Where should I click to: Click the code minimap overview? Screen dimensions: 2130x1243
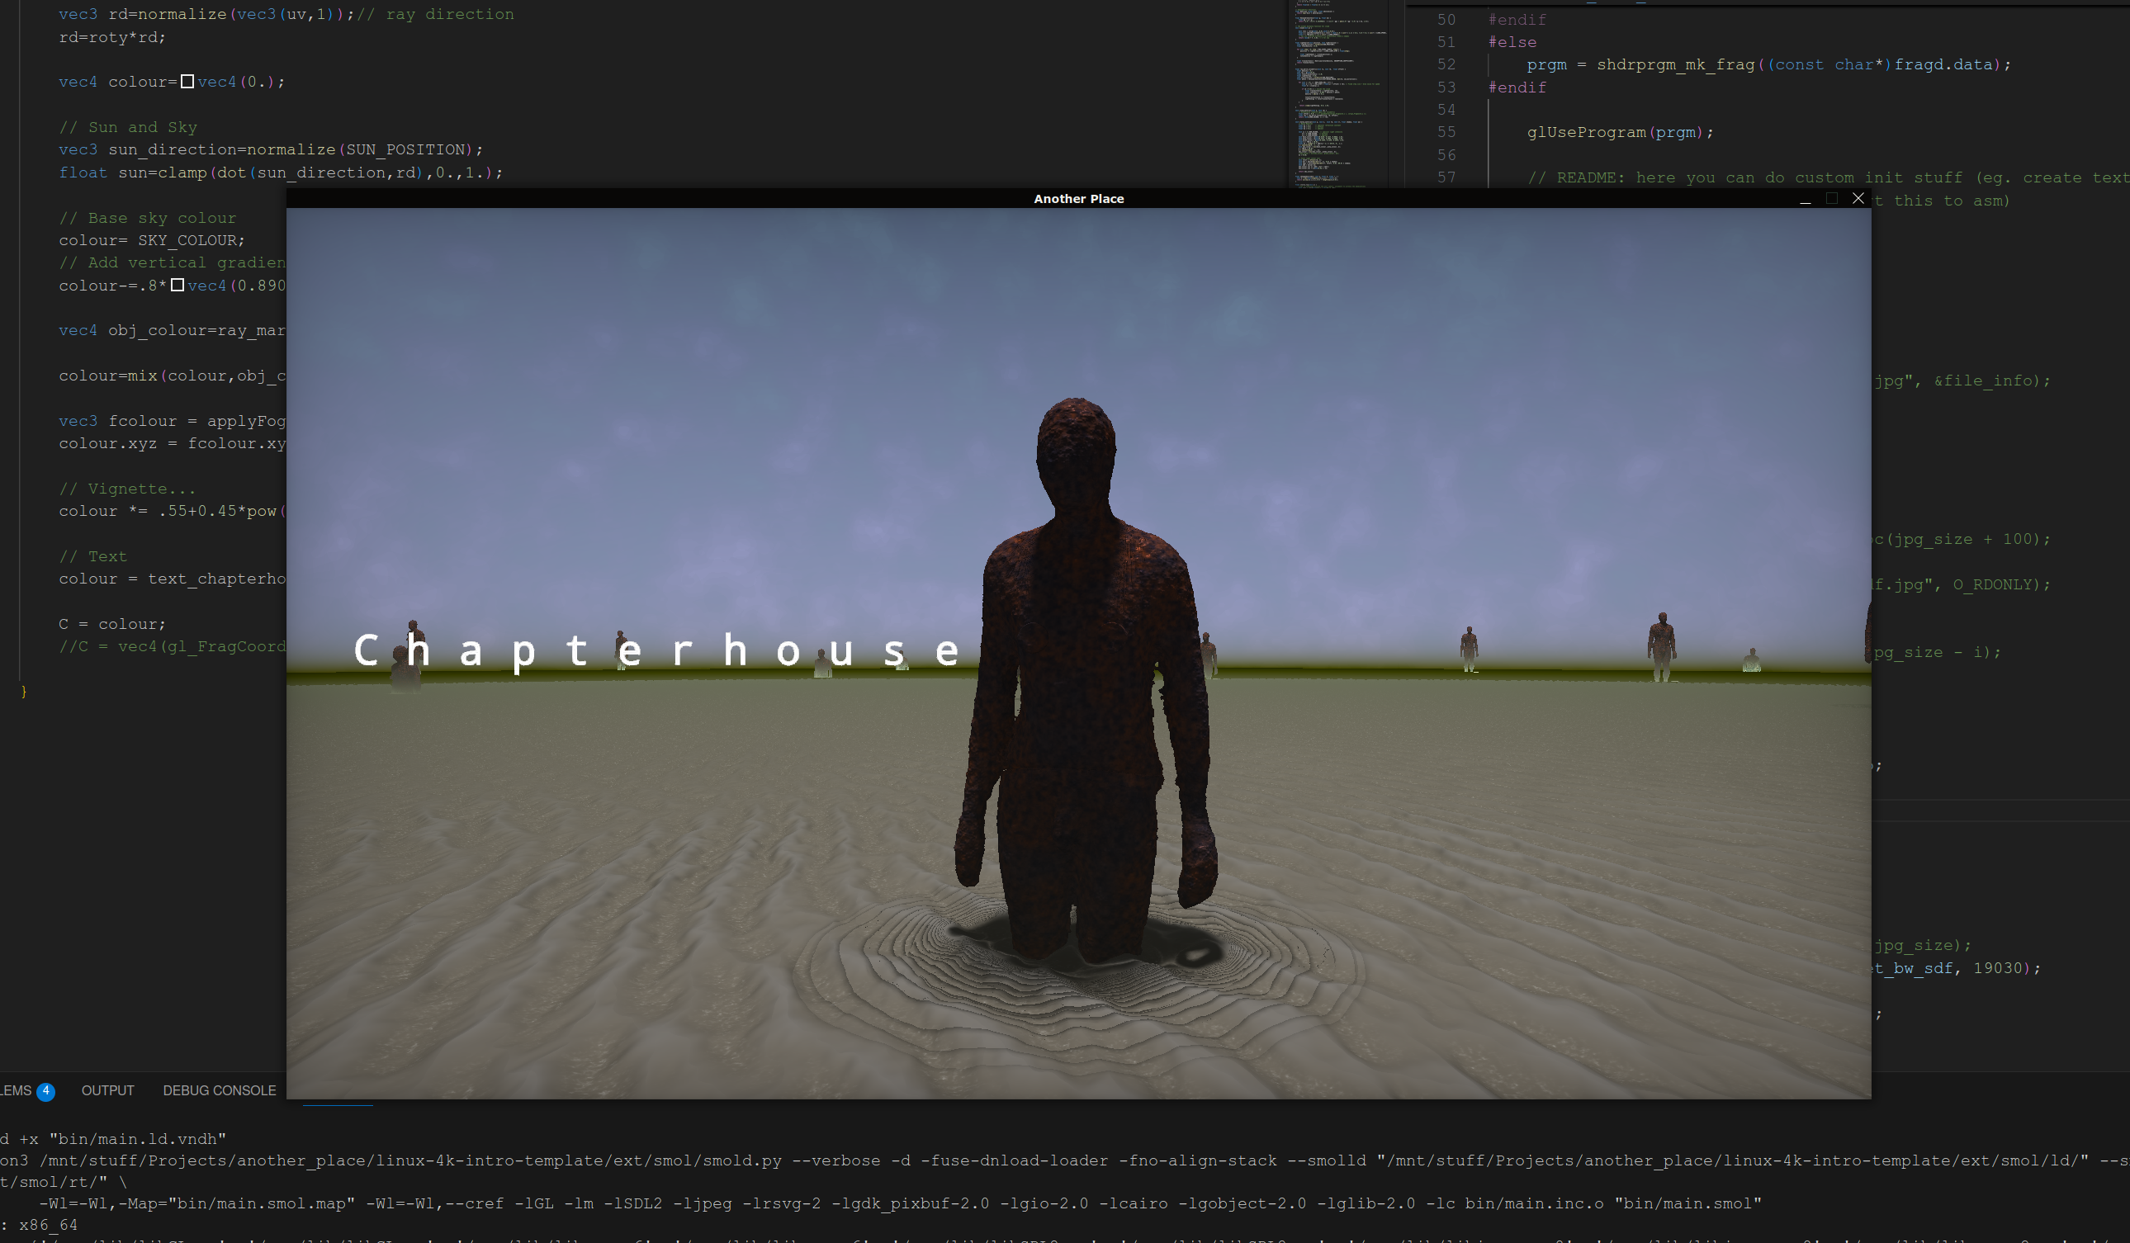(1340, 93)
